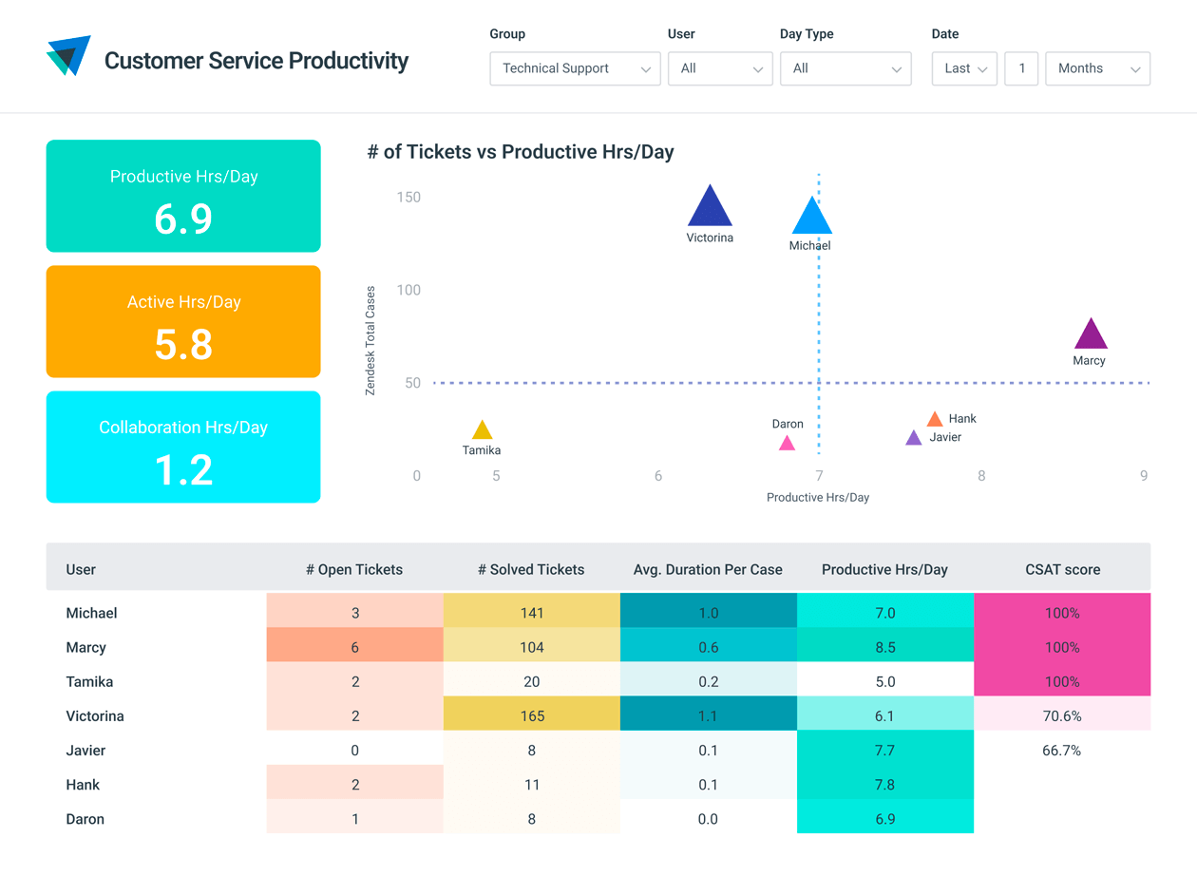Click Marcy's purple triangle marker
1197x876 pixels.
pos(1091,335)
